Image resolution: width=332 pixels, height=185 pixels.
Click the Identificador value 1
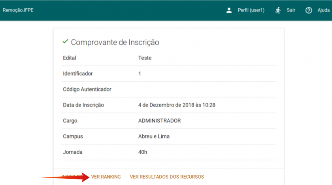click(x=140, y=74)
